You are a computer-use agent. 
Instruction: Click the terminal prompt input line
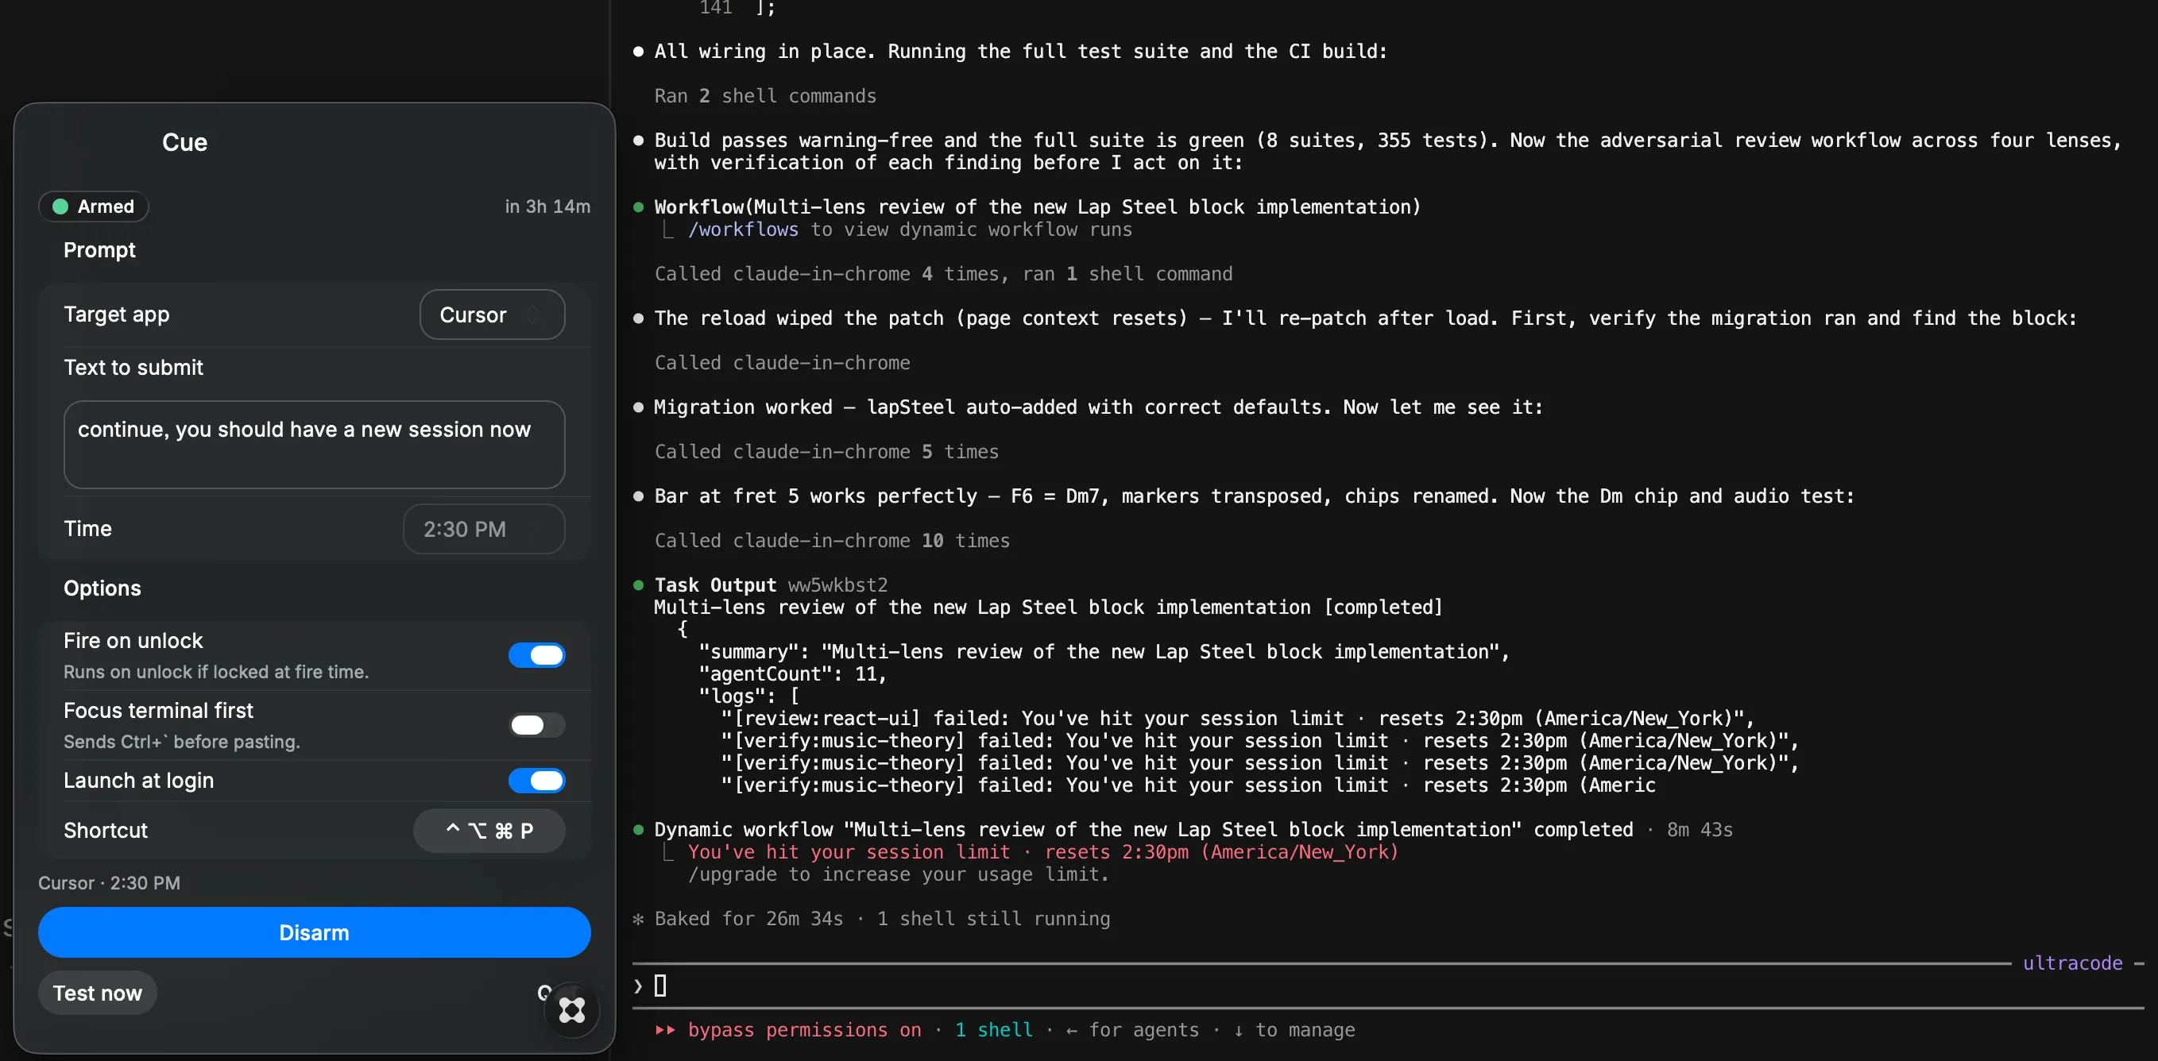pyautogui.click(x=1386, y=986)
